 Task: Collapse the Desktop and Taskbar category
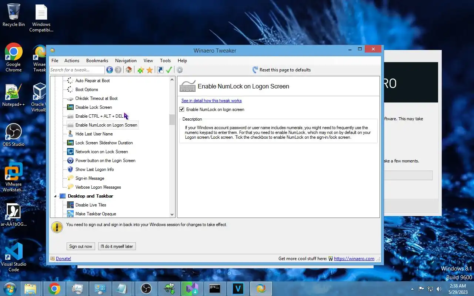[x=56, y=196]
